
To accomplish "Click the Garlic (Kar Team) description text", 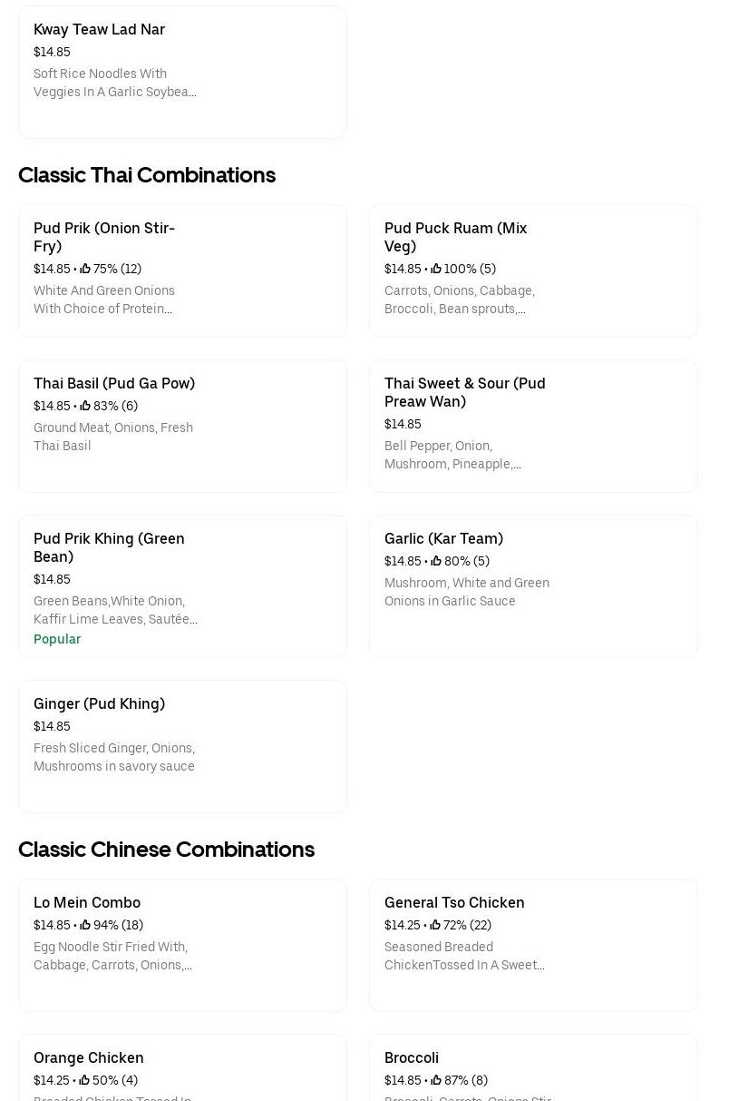I will (466, 592).
